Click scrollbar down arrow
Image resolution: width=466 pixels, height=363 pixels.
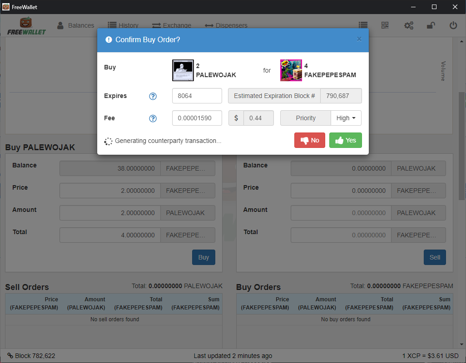(x=461, y=344)
